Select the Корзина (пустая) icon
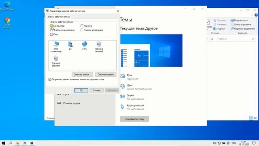Image resolution: width=259 pixels, height=146 pixels. click(56, 61)
